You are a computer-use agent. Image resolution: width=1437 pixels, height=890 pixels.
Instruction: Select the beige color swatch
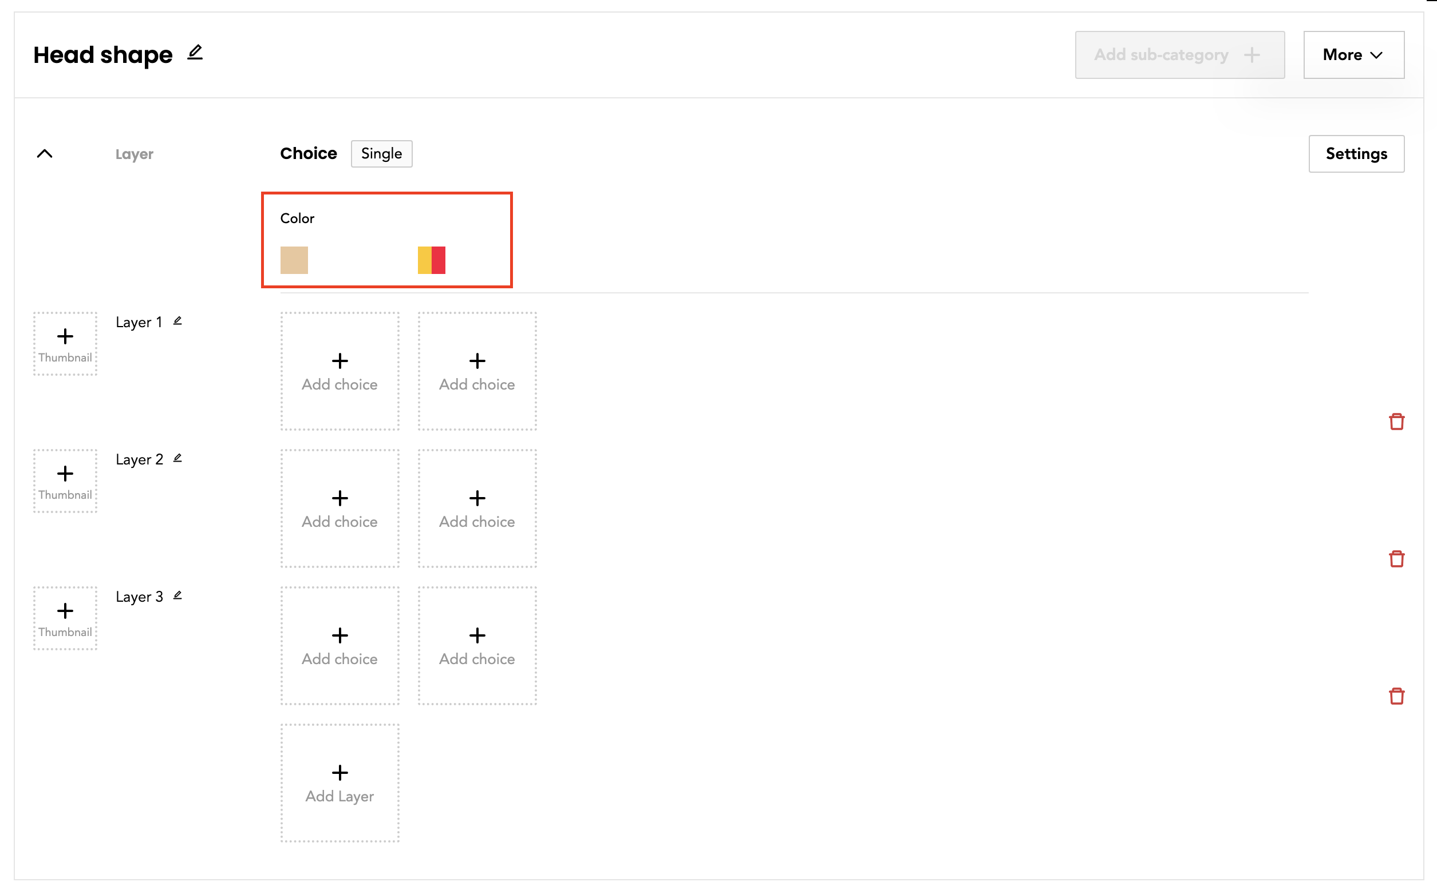294,260
